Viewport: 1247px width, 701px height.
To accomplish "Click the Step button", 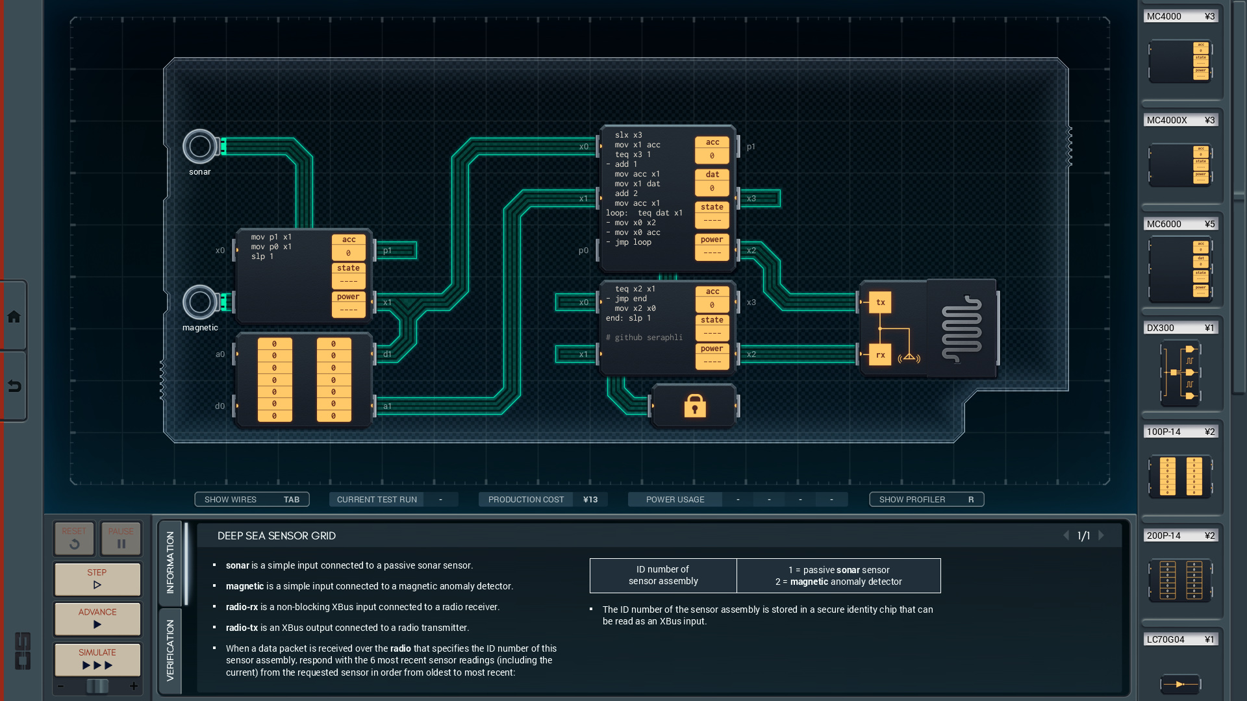I will point(97,578).
